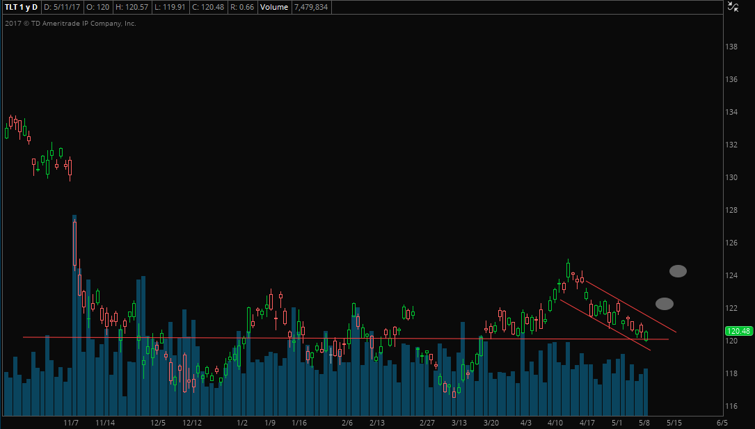The image size is (755, 429).
Task: Click the 118 price axis label
Action: click(731, 373)
